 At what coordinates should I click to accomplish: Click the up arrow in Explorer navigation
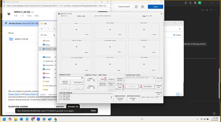tap(54, 29)
